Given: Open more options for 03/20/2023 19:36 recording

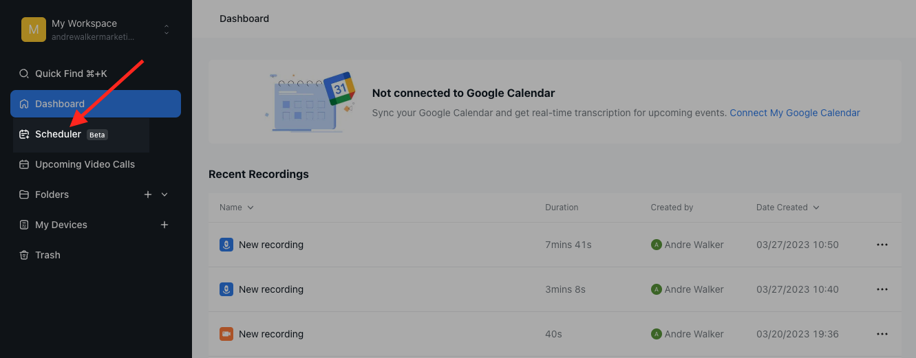Looking at the screenshot, I should coord(882,334).
